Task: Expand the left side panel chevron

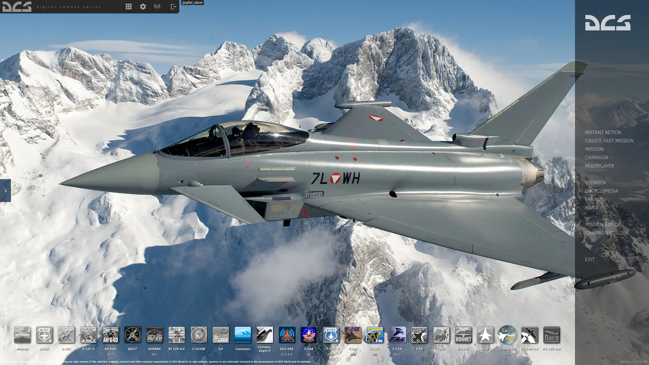Action: pos(5,191)
